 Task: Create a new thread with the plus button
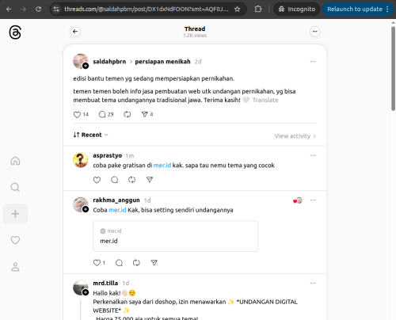coord(15,214)
